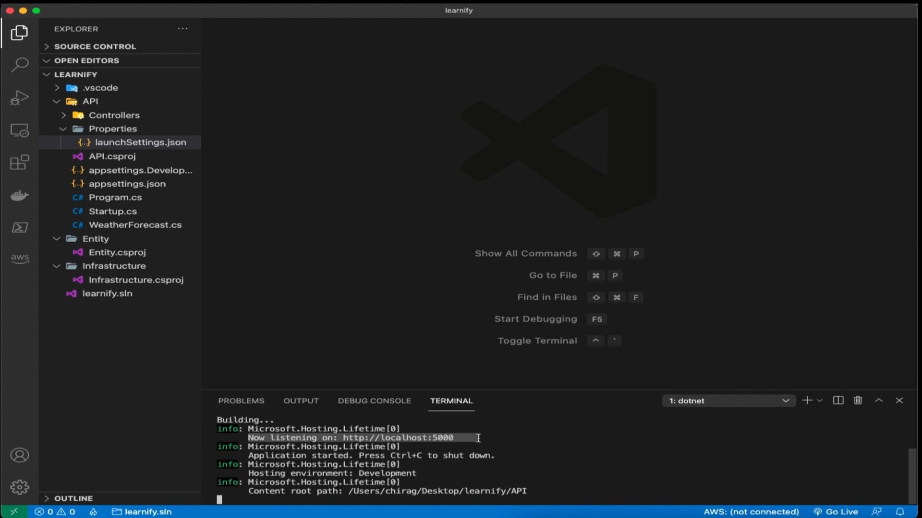Click Go Live in status bar
922x518 pixels.
click(836, 512)
